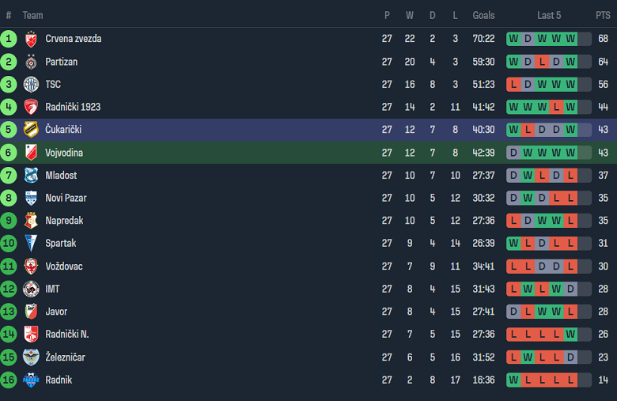The height and width of the screenshot is (401, 617).
Task: Click the Čukarički club badge
Action: pos(31,130)
